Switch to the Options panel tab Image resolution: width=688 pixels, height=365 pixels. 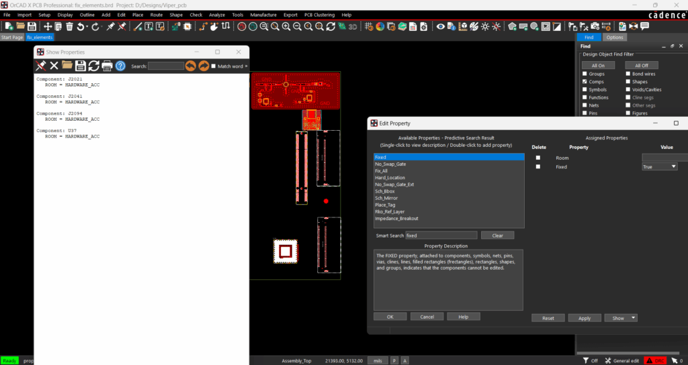tap(614, 38)
